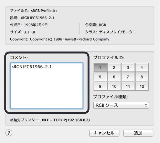The height and width of the screenshot is (143, 160).
Task: Select profile ID 2
Action: (114, 67)
